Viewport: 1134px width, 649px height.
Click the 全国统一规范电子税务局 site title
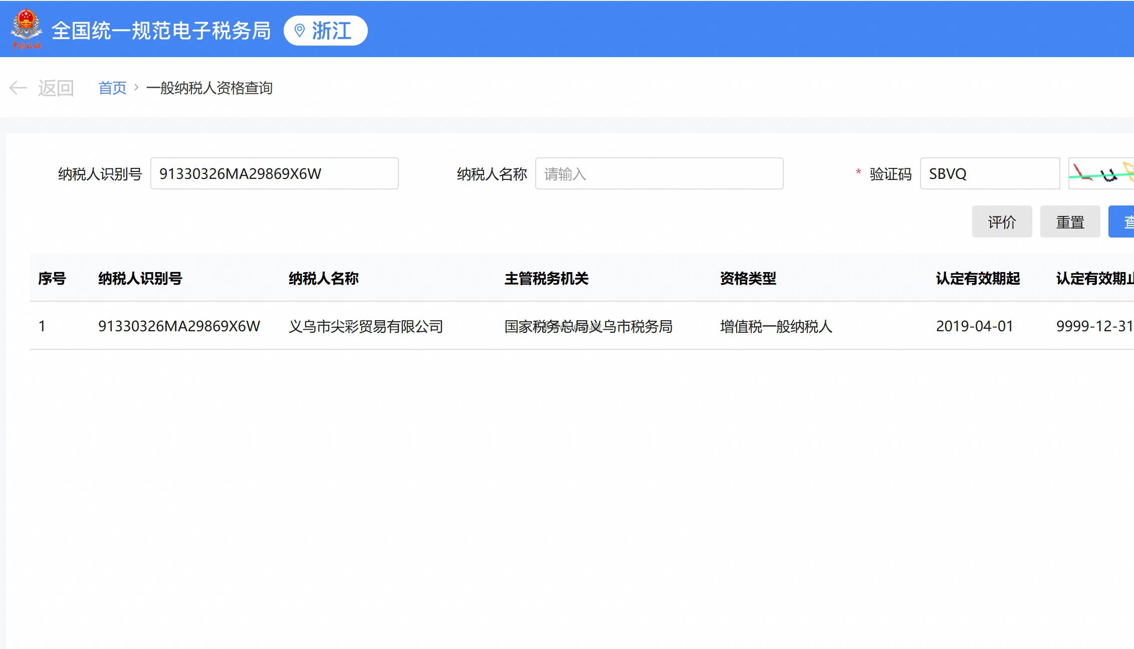point(161,31)
